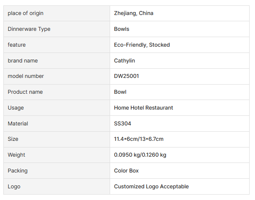Click the 'feature' row label
Image resolution: width=255 pixels, height=200 pixels.
pyautogui.click(x=17, y=45)
